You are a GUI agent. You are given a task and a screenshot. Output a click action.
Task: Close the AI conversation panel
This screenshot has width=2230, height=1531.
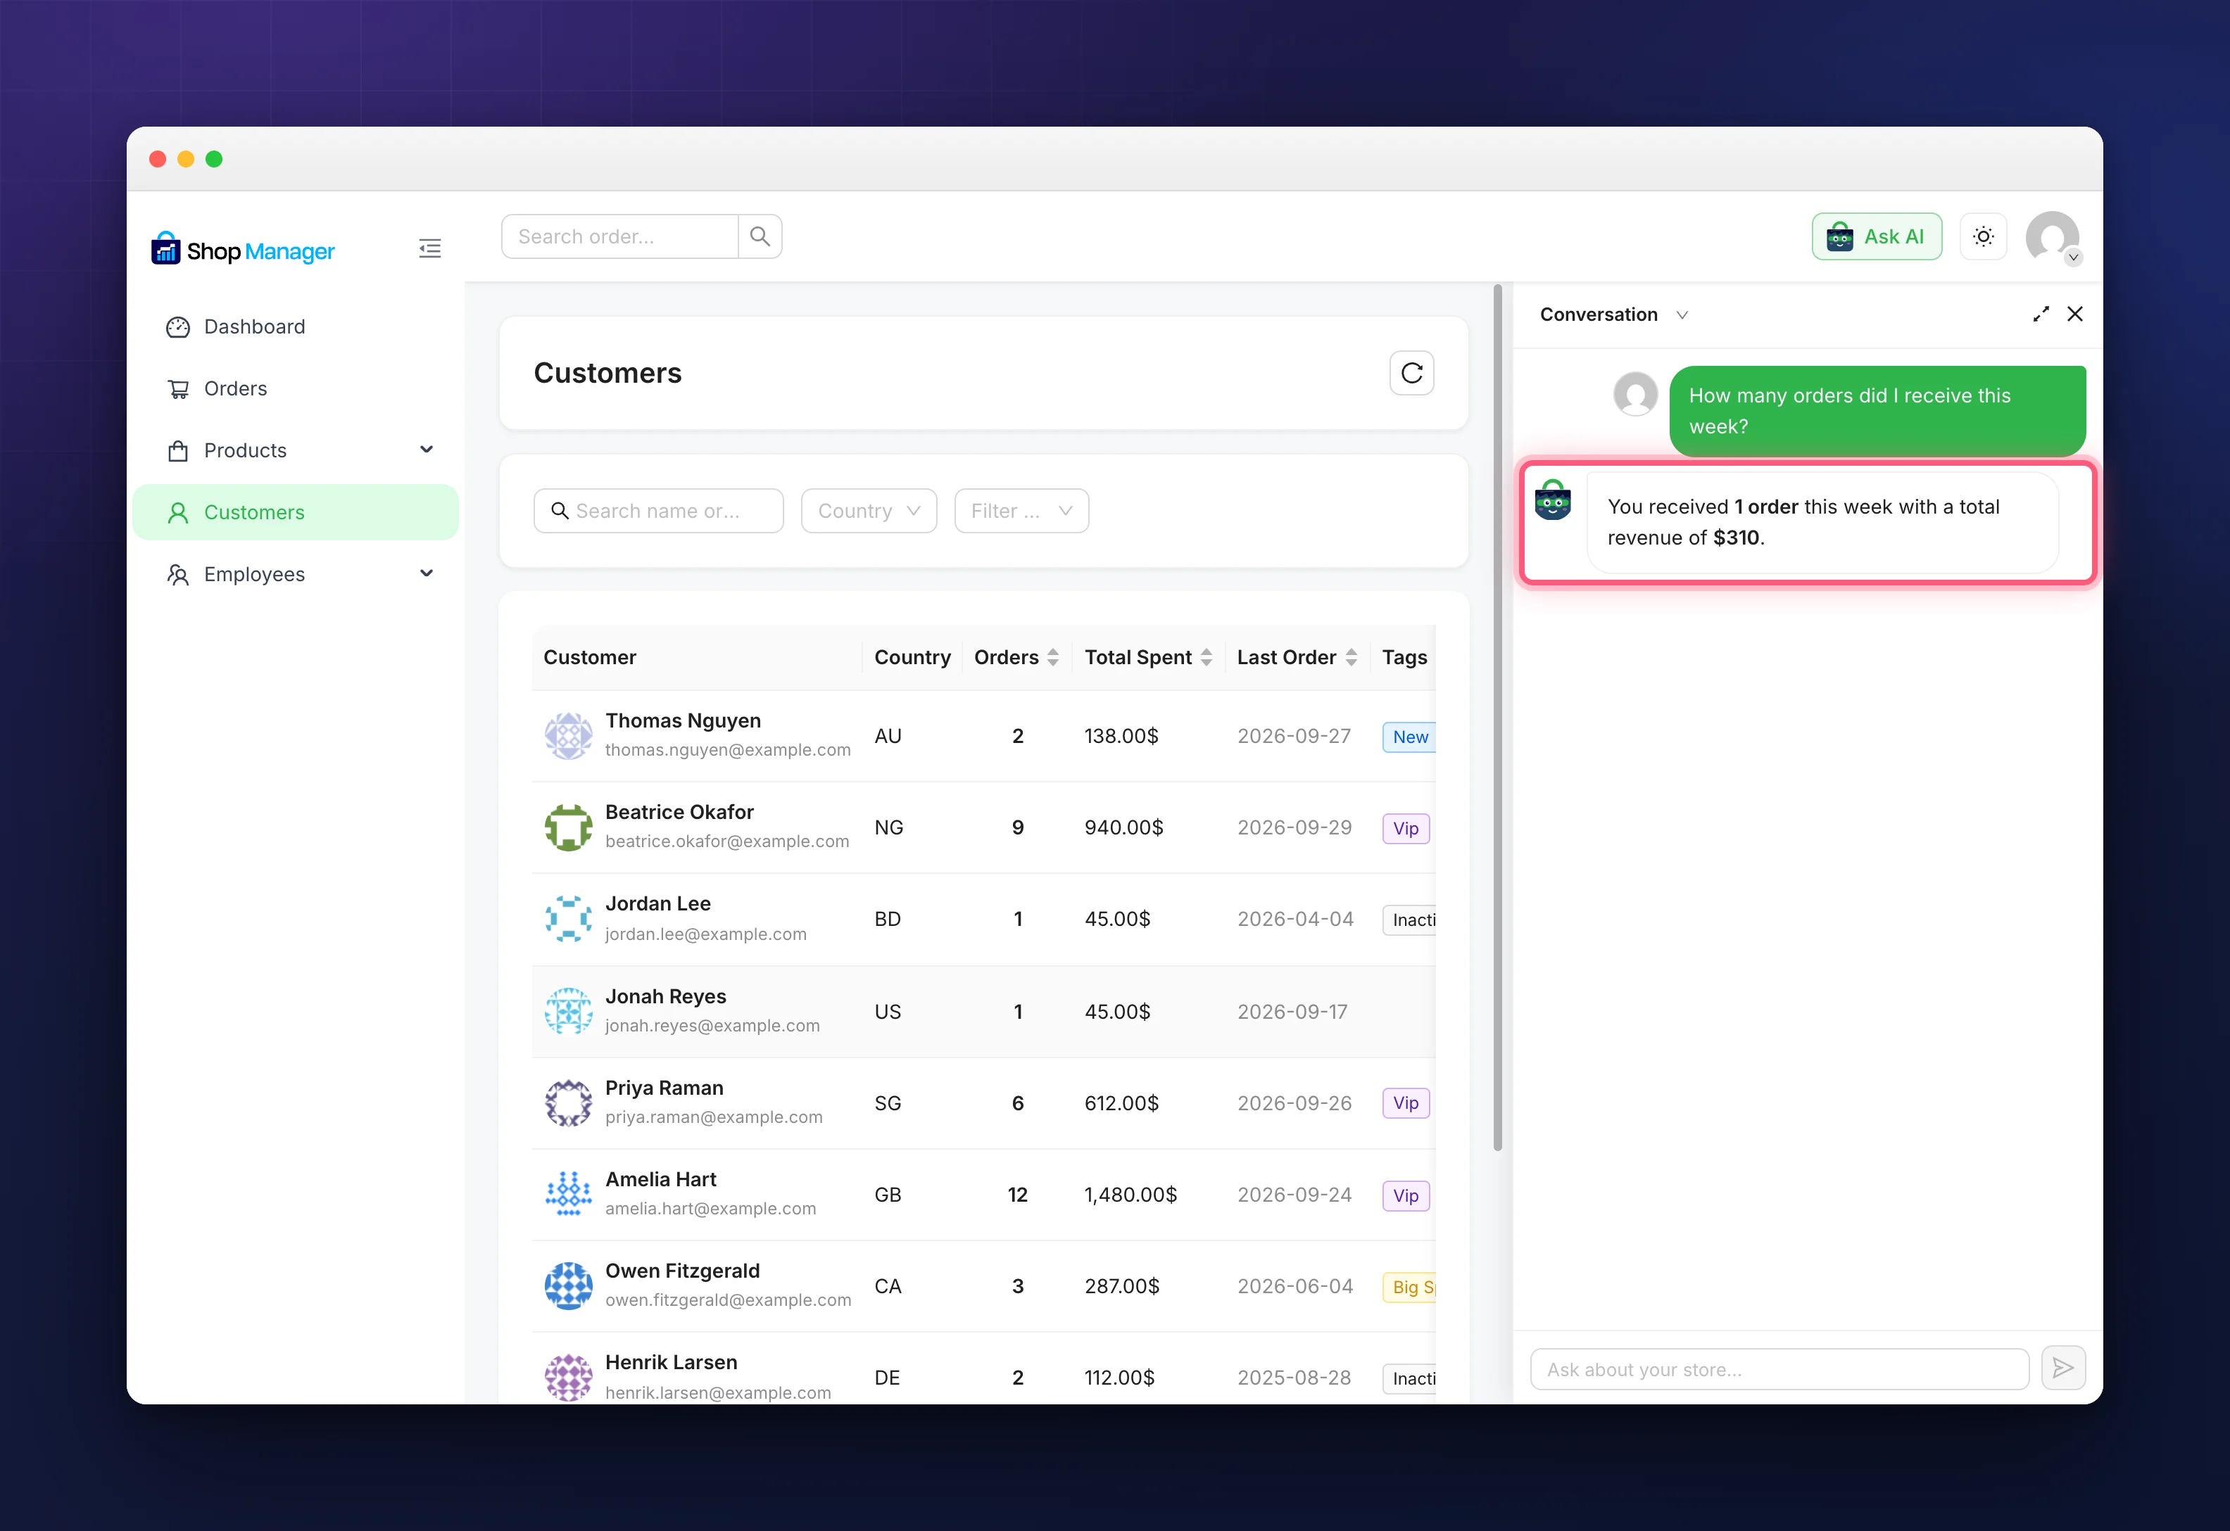(2074, 314)
